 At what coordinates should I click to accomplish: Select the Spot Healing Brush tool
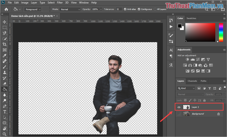(5, 61)
